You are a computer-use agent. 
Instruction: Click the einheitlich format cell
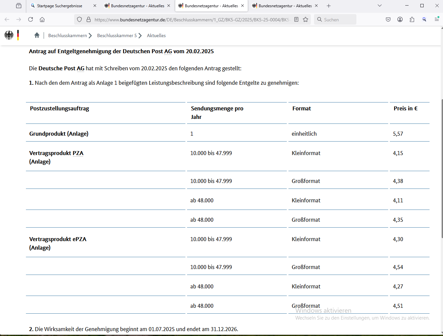coord(304,134)
